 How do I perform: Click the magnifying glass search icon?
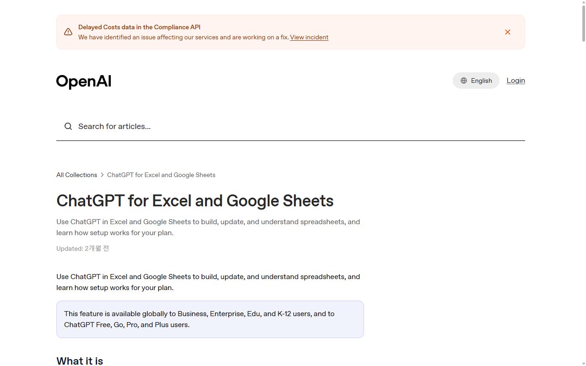point(68,126)
